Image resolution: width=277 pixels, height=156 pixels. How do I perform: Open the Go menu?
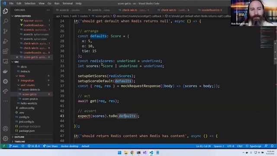[x=49, y=3]
